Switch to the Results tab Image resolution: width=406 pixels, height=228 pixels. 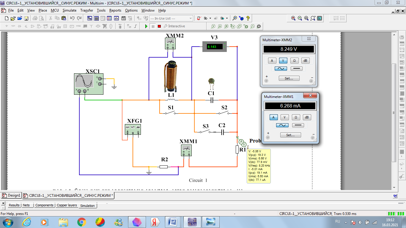pos(14,205)
